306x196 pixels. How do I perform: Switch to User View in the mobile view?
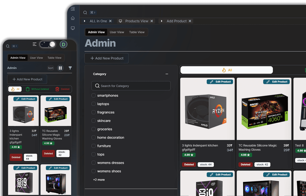point(36,58)
